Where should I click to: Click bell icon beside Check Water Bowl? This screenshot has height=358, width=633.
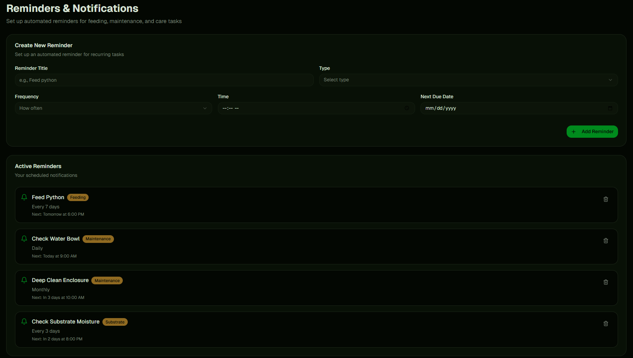click(24, 239)
